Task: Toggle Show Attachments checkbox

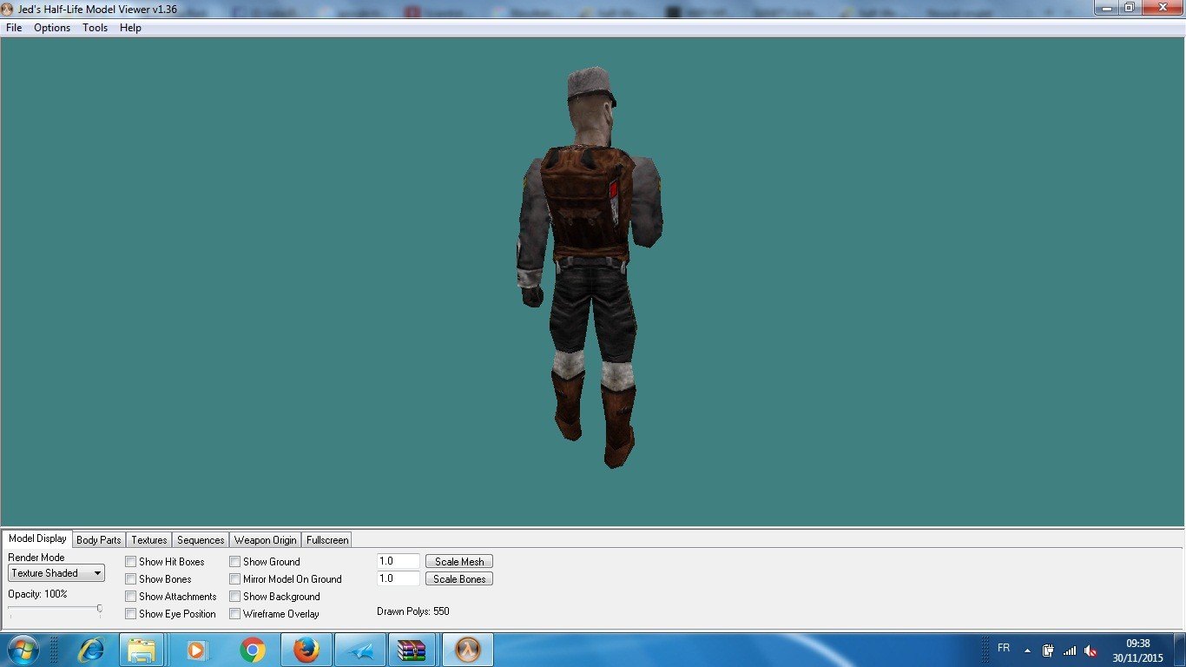Action: (131, 597)
